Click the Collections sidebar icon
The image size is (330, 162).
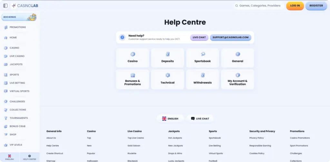[x=6, y=110]
